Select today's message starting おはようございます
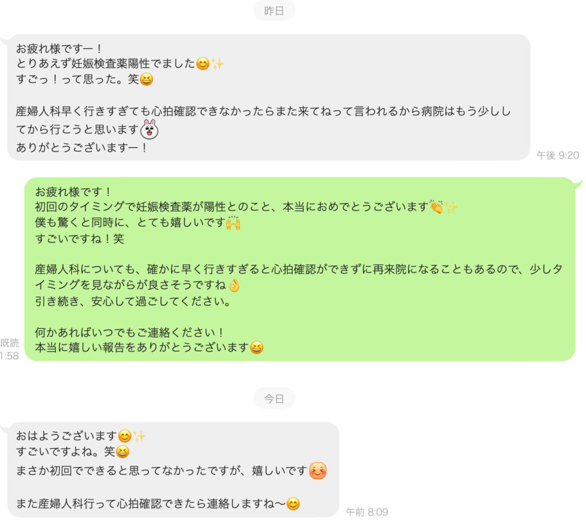The width and height of the screenshot is (586, 527). (x=173, y=470)
